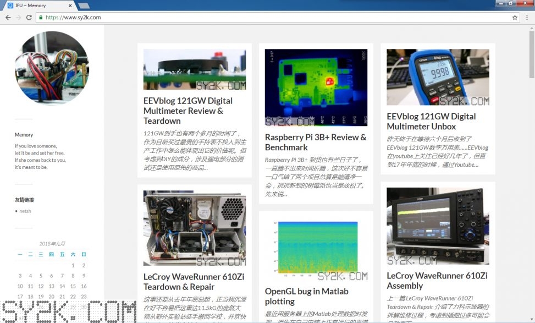The height and width of the screenshot is (323, 535).
Task: Select calendar day 13
Action: coord(52,286)
